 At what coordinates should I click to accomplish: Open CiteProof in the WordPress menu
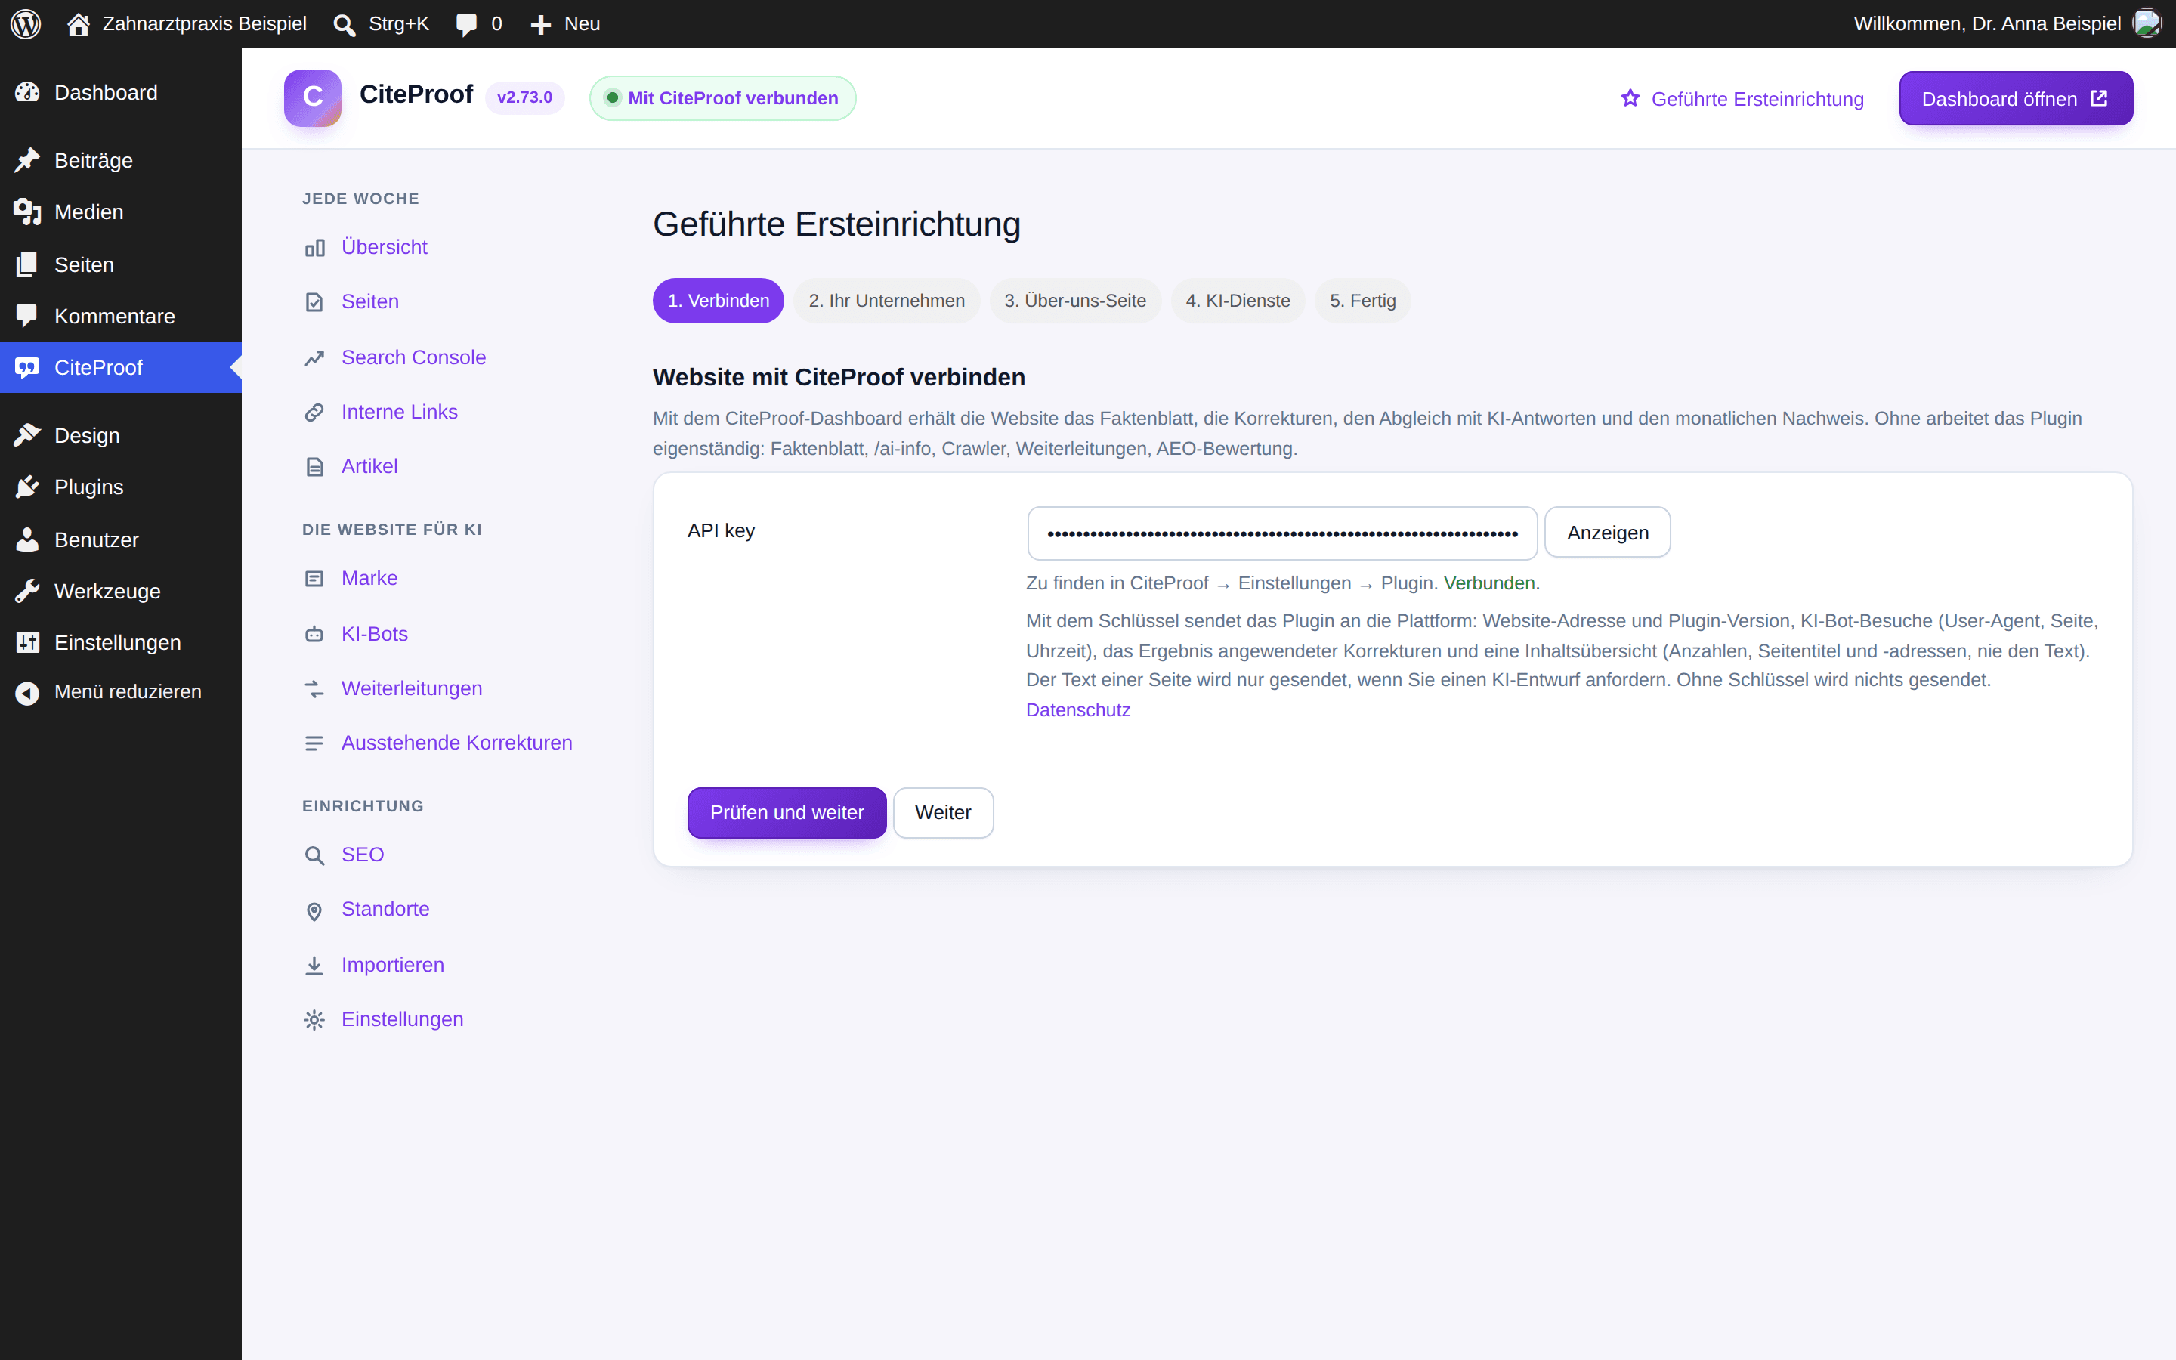coord(120,367)
